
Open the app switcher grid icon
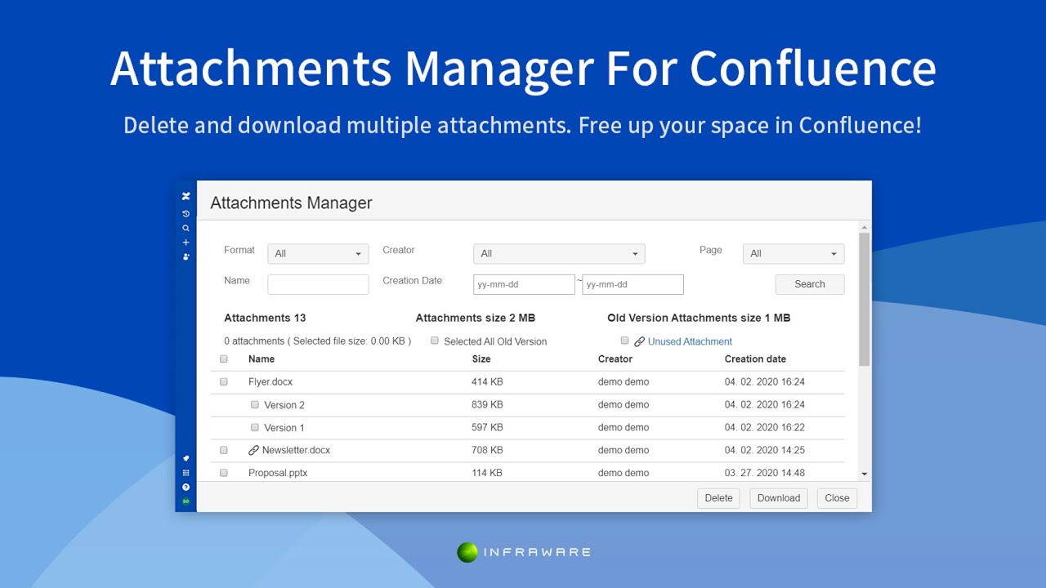tap(186, 473)
